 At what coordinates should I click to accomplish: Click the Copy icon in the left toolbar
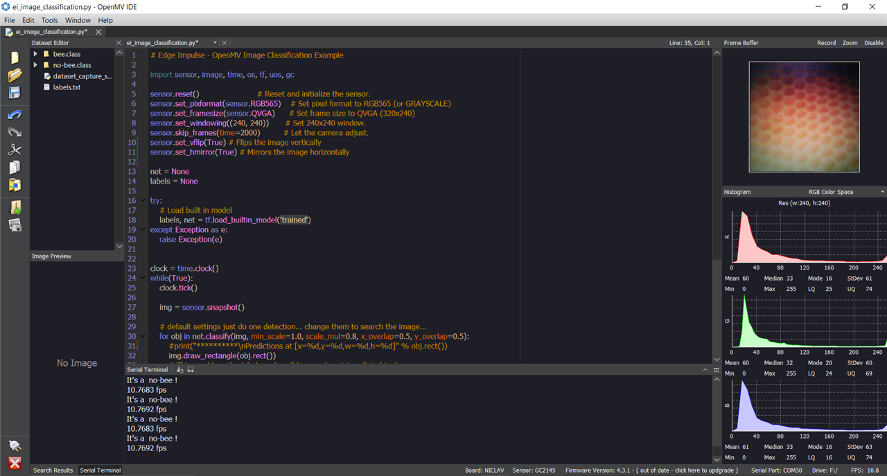point(15,167)
